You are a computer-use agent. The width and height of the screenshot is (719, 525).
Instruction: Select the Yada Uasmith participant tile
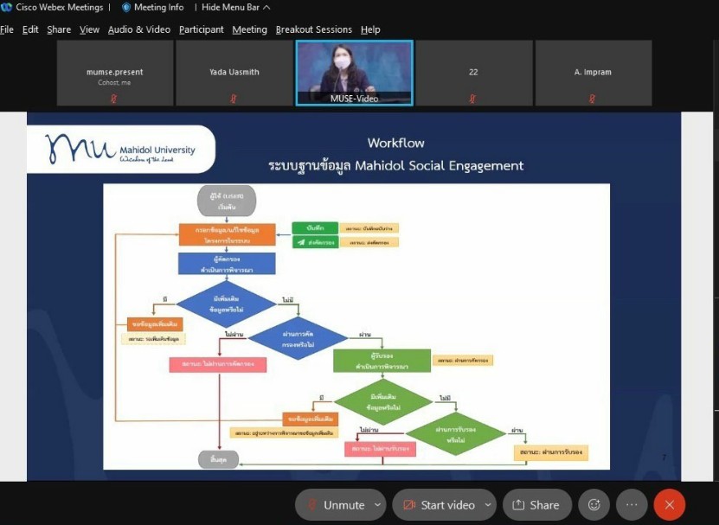tap(234, 73)
